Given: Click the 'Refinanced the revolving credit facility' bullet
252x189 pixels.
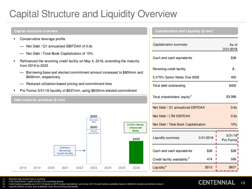Looking at the screenshot, I should pos(79,63).
